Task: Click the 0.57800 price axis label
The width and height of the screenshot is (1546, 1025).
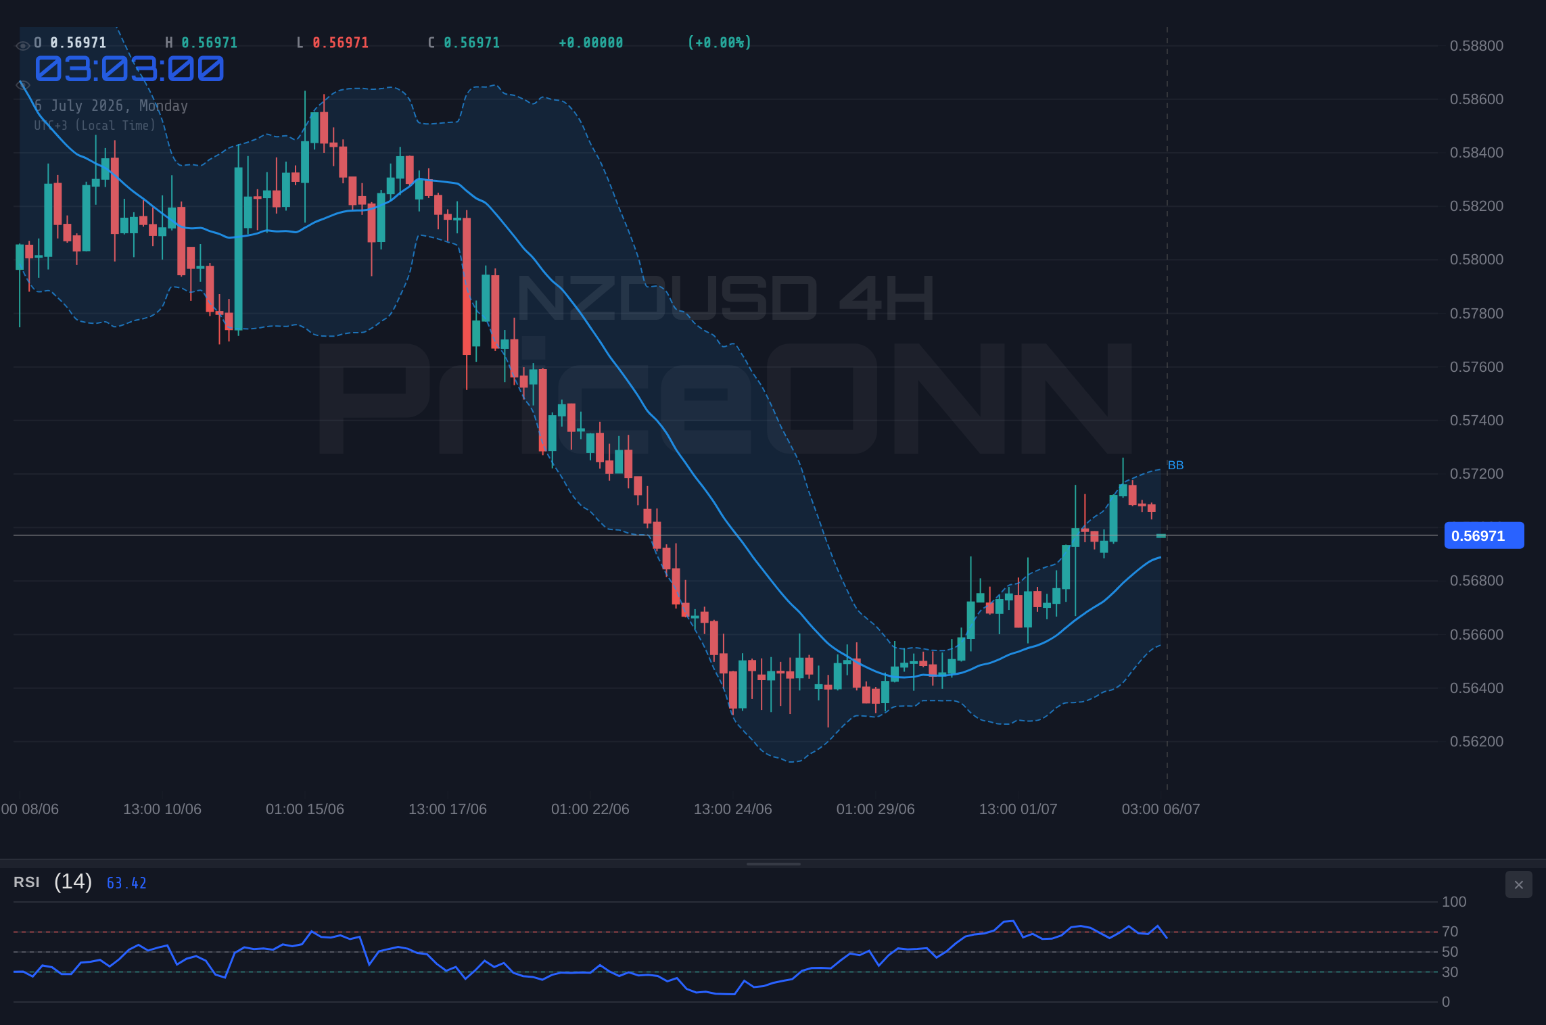Action: (x=1476, y=314)
